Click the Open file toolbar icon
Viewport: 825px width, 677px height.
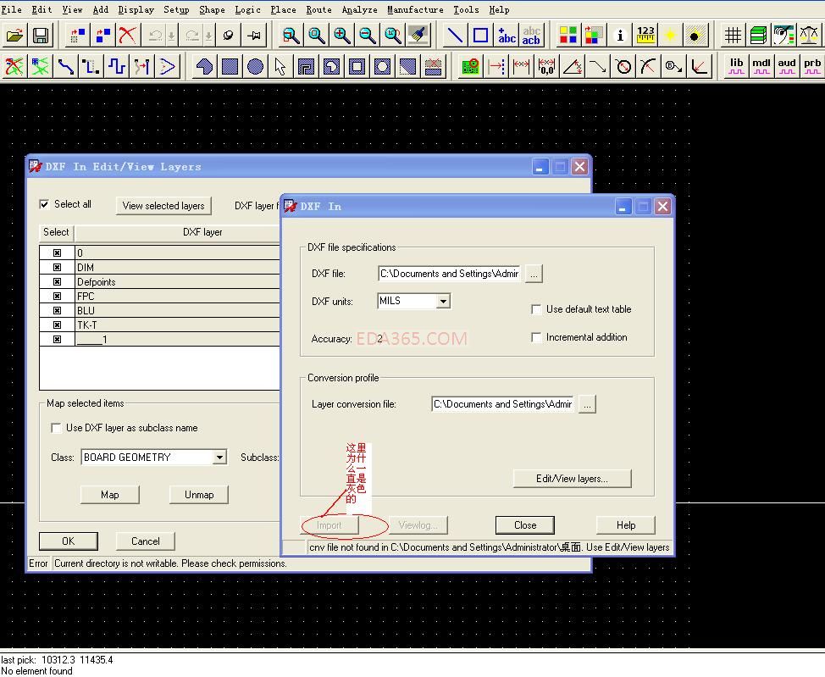[14, 36]
